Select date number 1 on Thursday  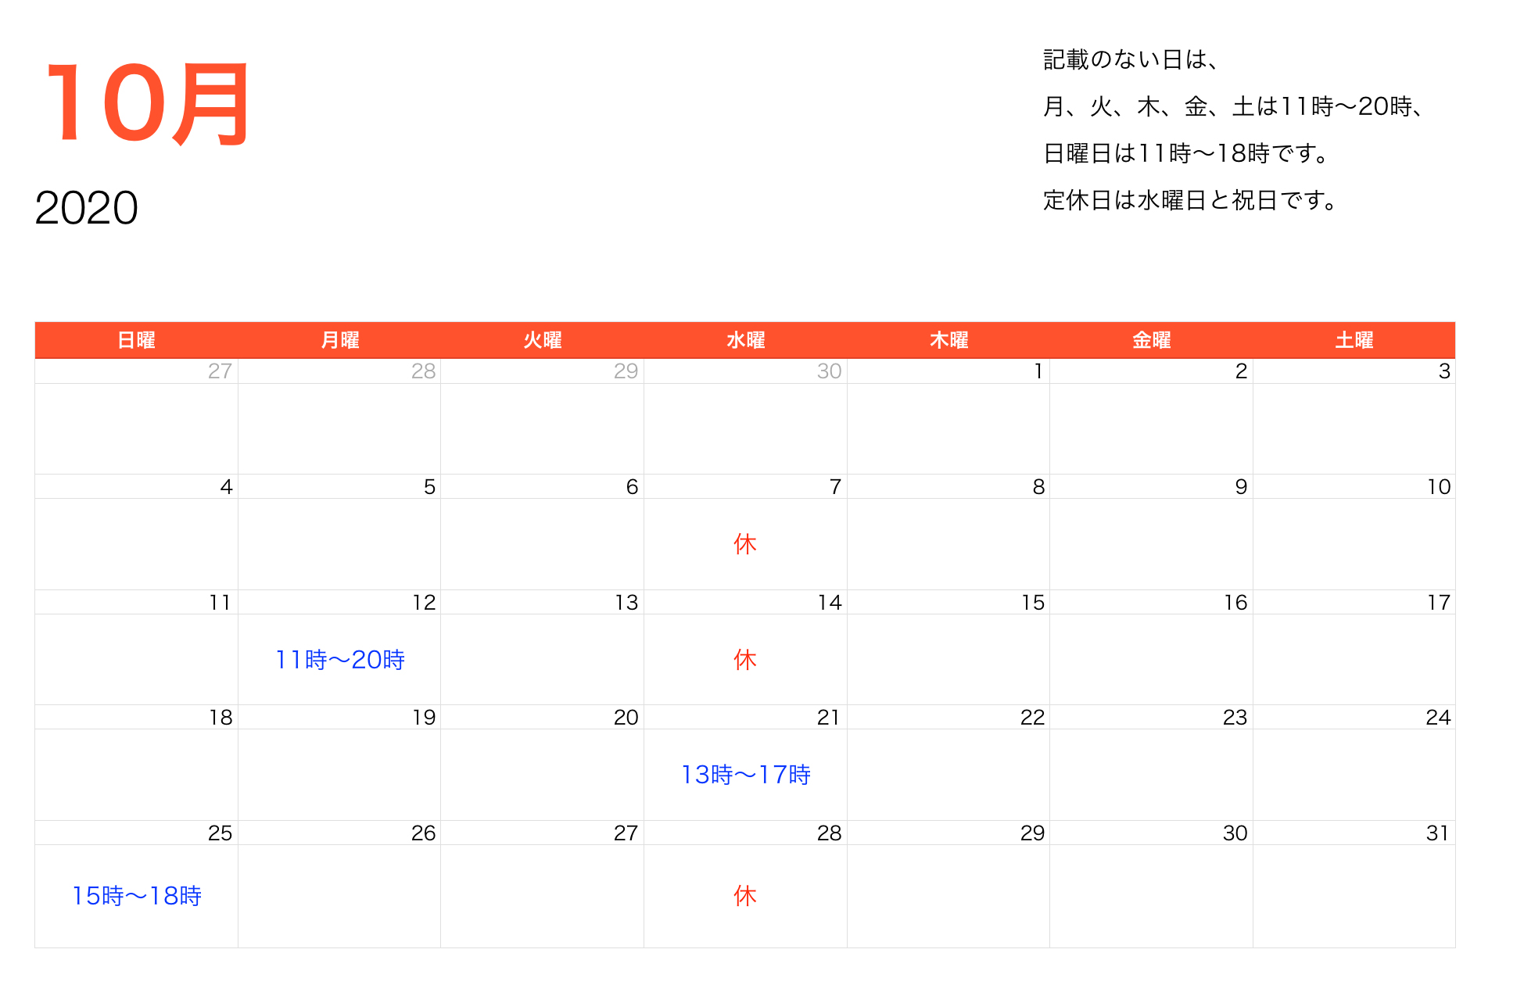click(1038, 371)
